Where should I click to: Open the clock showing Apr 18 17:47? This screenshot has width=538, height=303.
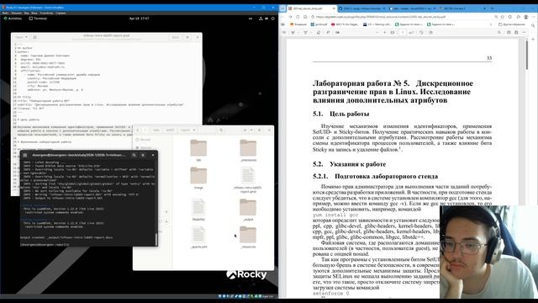coord(139,19)
